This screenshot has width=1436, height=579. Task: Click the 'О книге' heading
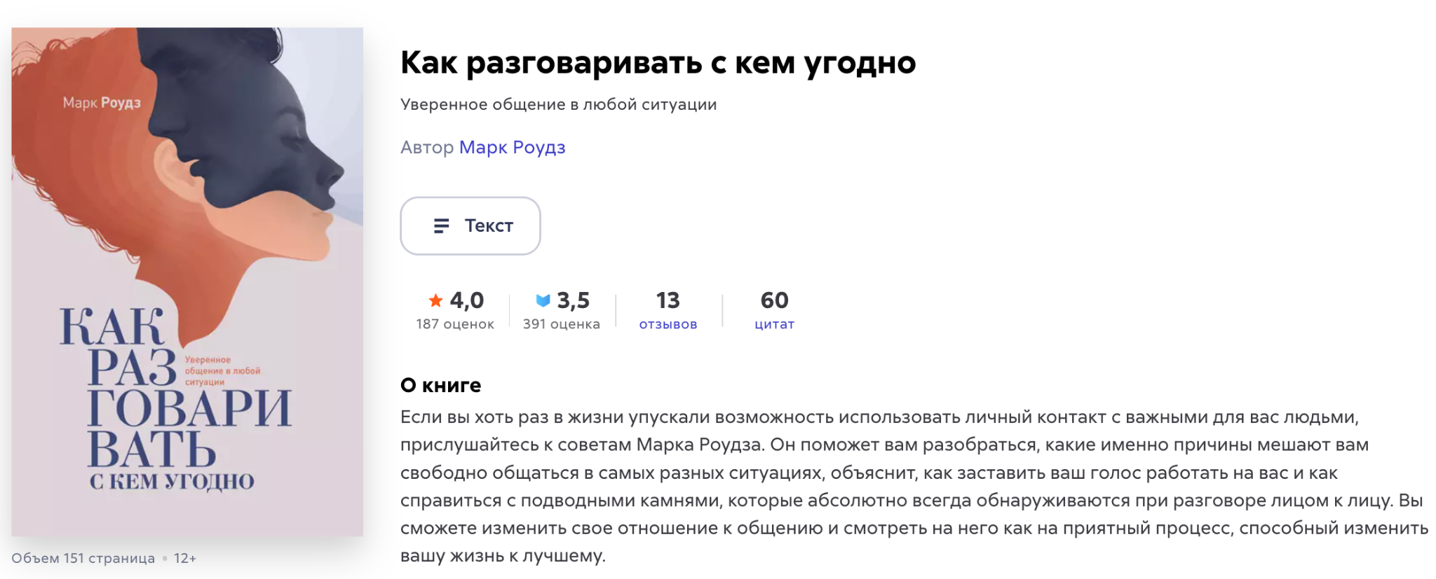[x=440, y=385]
